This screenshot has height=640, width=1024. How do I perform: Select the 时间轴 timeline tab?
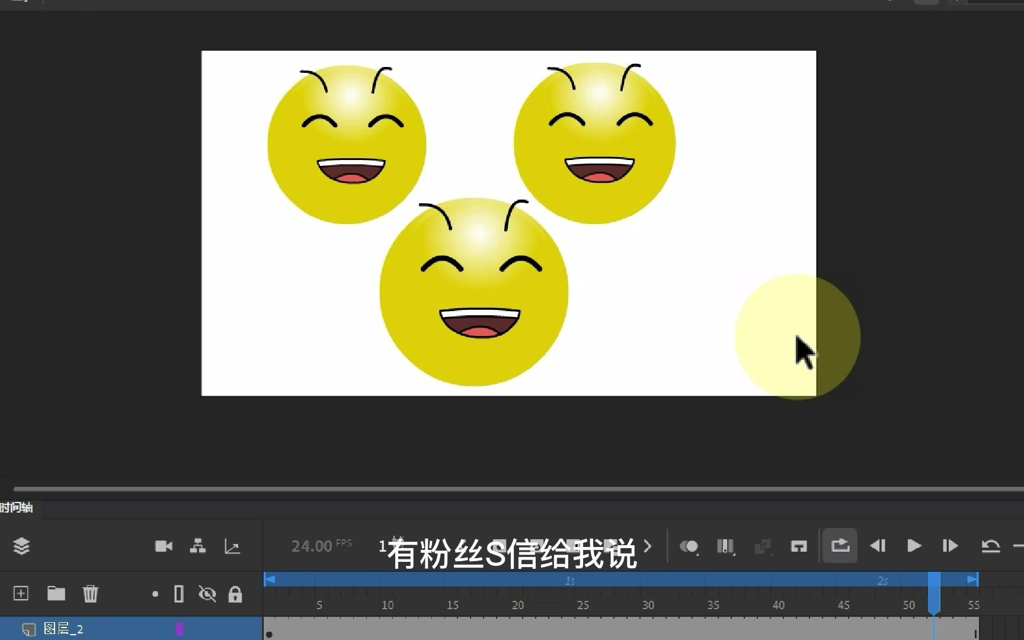17,508
